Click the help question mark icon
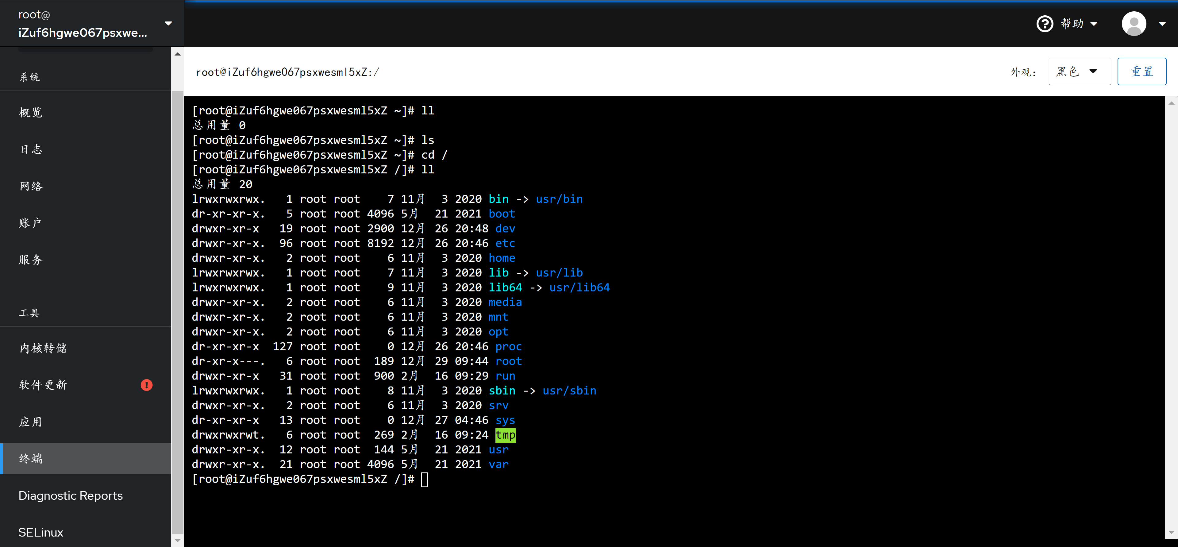 tap(1045, 23)
